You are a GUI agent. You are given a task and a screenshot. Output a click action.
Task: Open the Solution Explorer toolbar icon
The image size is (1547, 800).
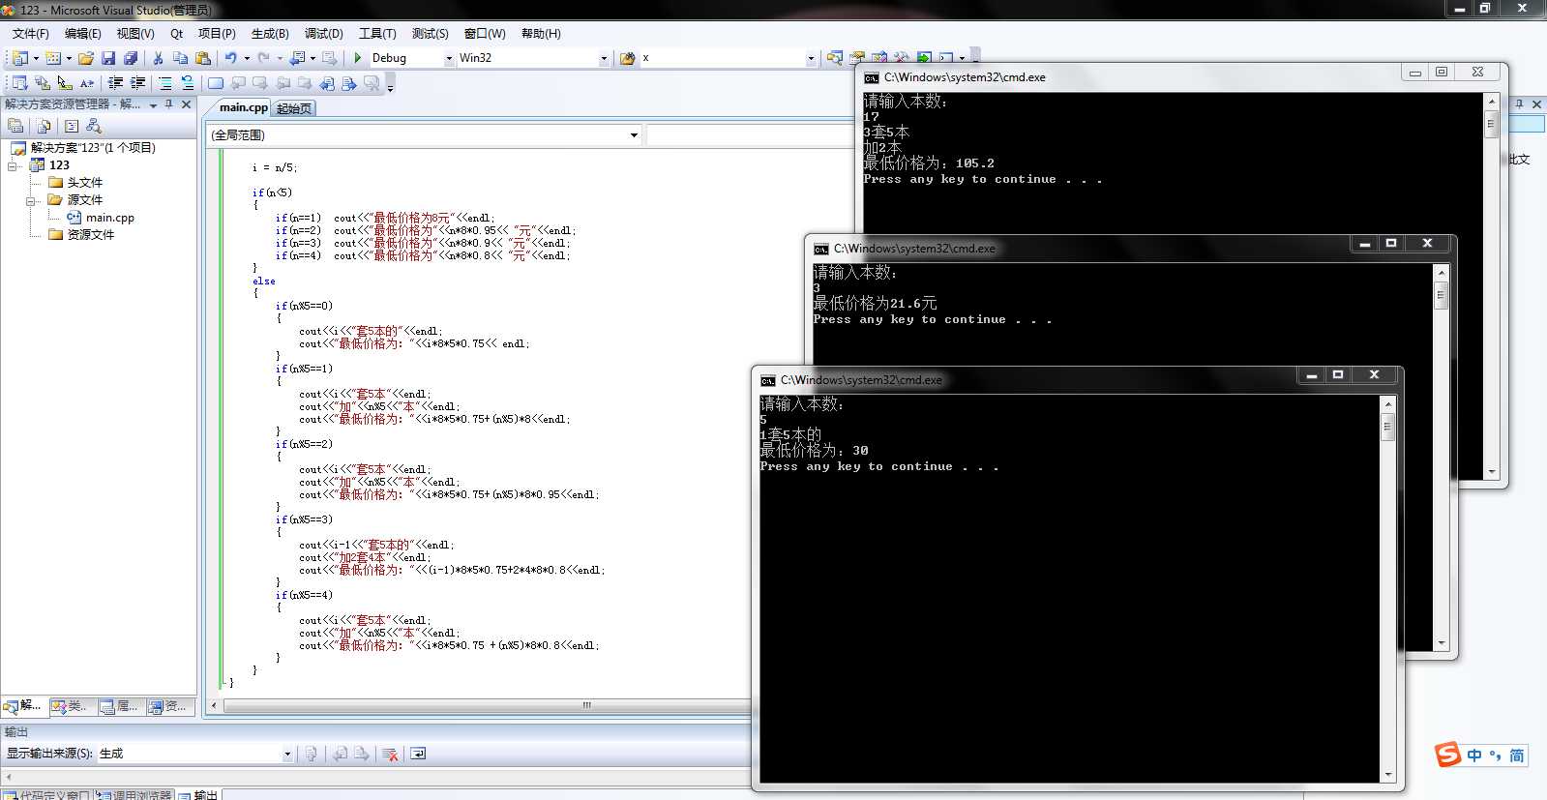835,58
